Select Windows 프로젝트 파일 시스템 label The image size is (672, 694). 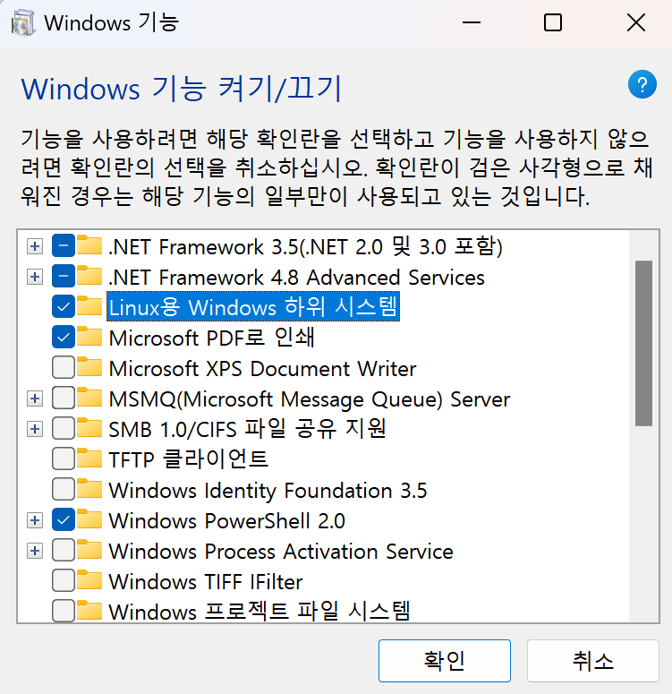tap(259, 612)
